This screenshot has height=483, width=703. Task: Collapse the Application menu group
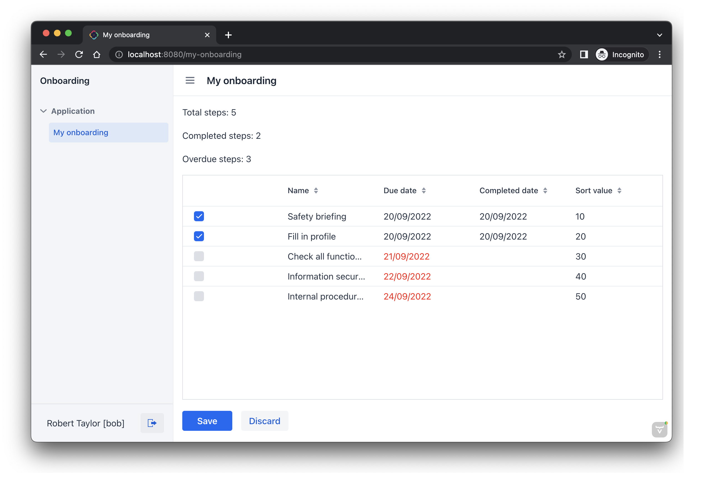tap(44, 111)
